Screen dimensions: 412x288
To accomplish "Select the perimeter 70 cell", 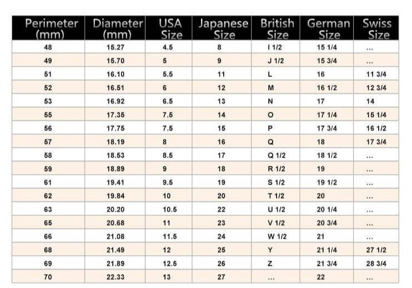I will tap(48, 277).
